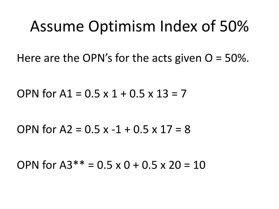
Task: Click the word 'given' in intro sentence
Action: click(x=188, y=59)
